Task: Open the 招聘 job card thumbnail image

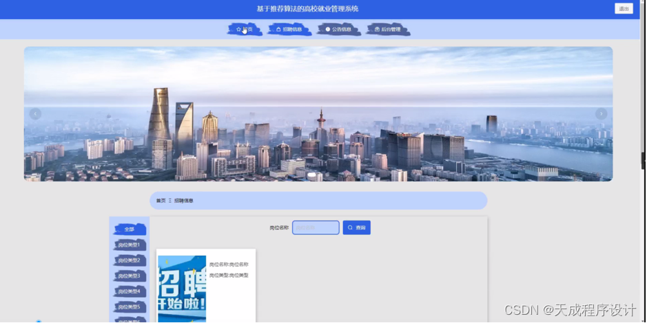Action: pyautogui.click(x=182, y=289)
